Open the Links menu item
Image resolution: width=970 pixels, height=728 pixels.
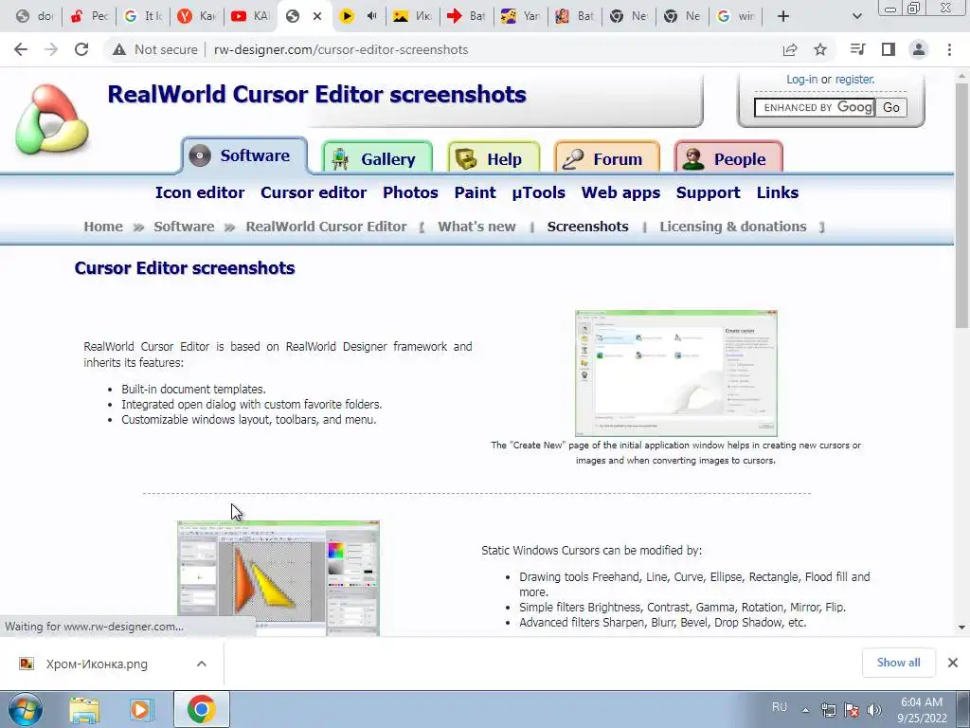point(778,192)
